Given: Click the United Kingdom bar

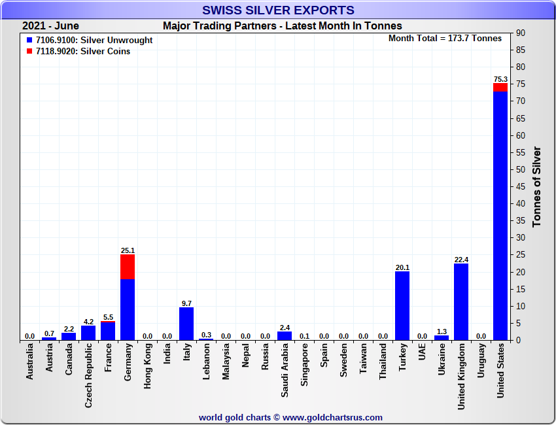Looking at the screenshot, I should click(x=461, y=301).
